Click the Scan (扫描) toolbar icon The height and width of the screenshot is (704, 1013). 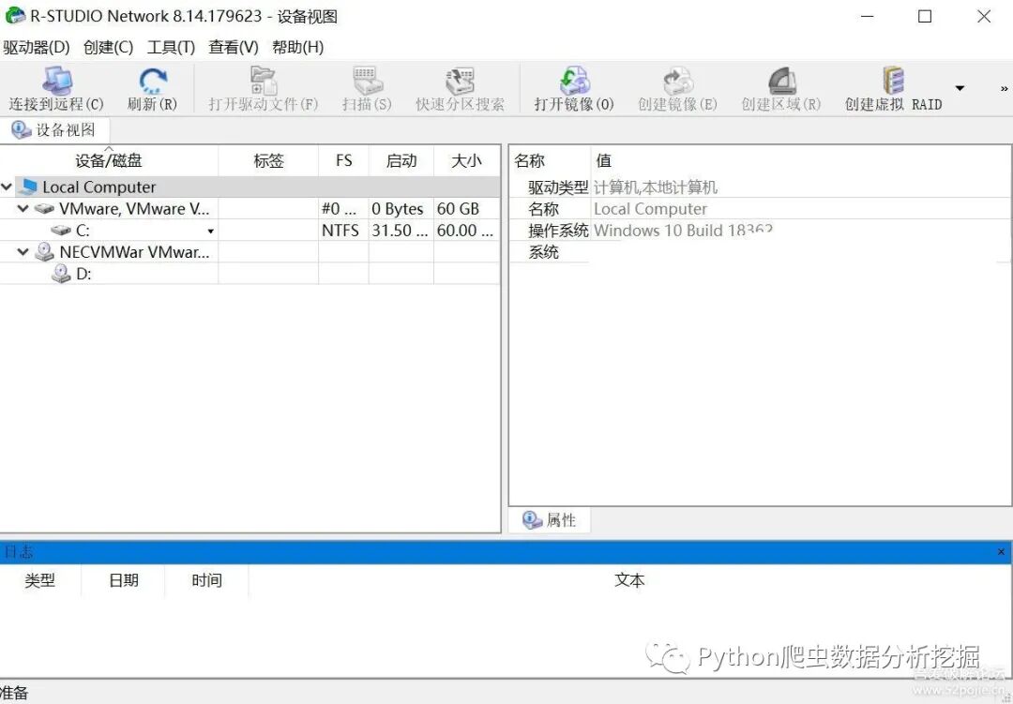pyautogui.click(x=367, y=82)
